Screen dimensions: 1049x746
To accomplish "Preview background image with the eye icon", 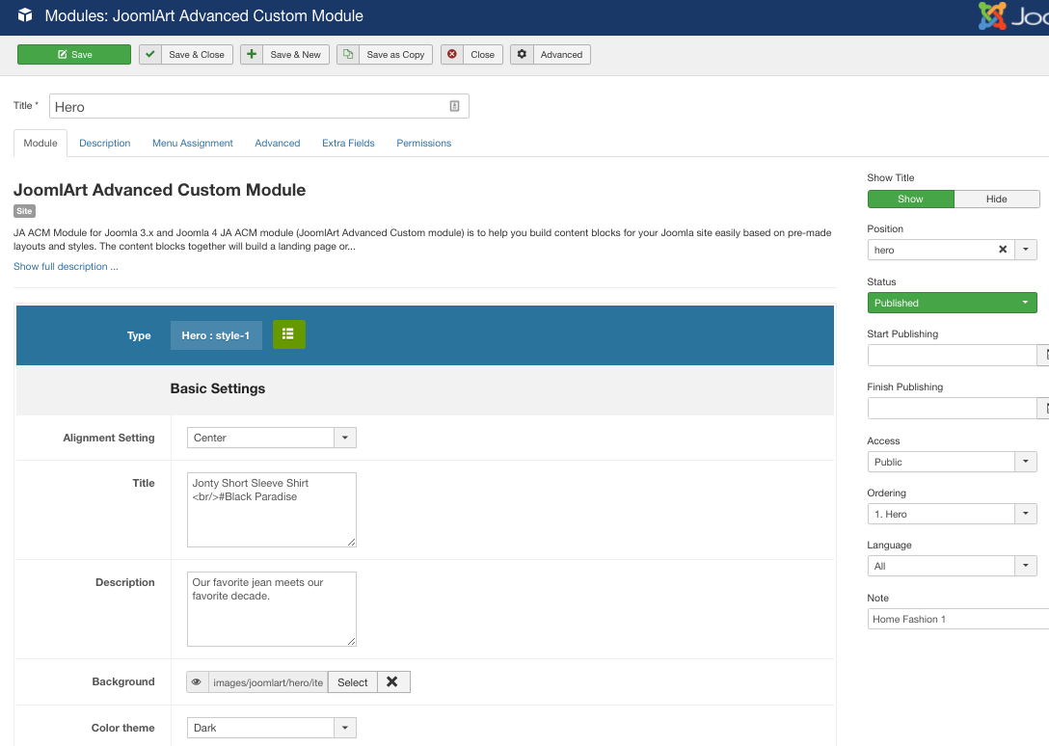I will 197,682.
